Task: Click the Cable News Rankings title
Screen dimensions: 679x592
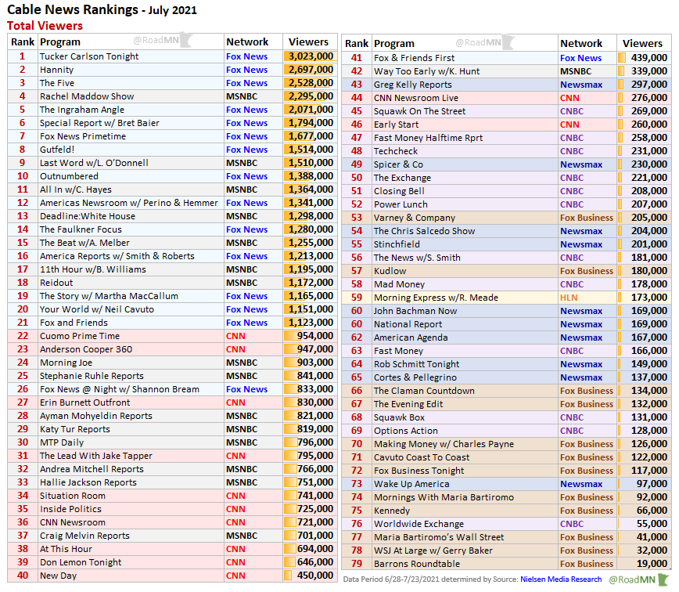Action: click(x=75, y=10)
